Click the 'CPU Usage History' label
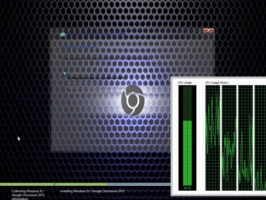Screen dimensions: 266x200 coord(217,83)
